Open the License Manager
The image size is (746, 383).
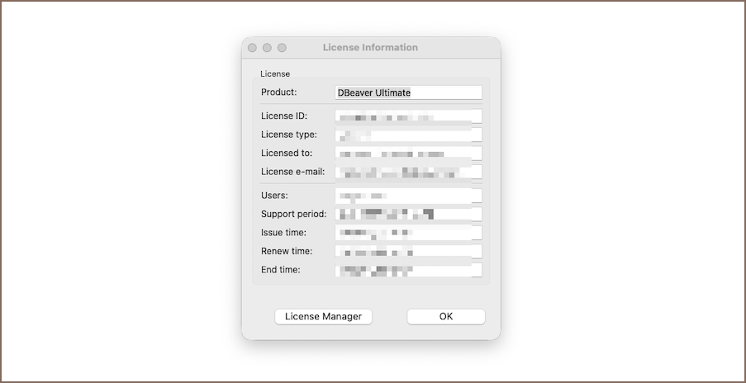(x=323, y=316)
